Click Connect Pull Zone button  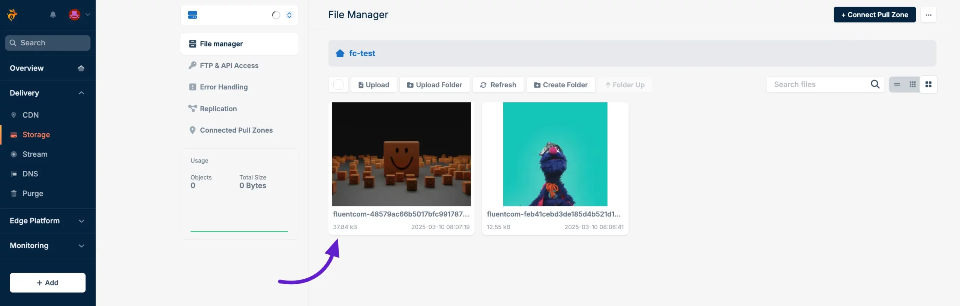click(874, 15)
